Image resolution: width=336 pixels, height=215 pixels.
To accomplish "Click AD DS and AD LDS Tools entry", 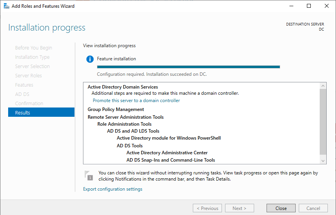I will pos(133,131).
